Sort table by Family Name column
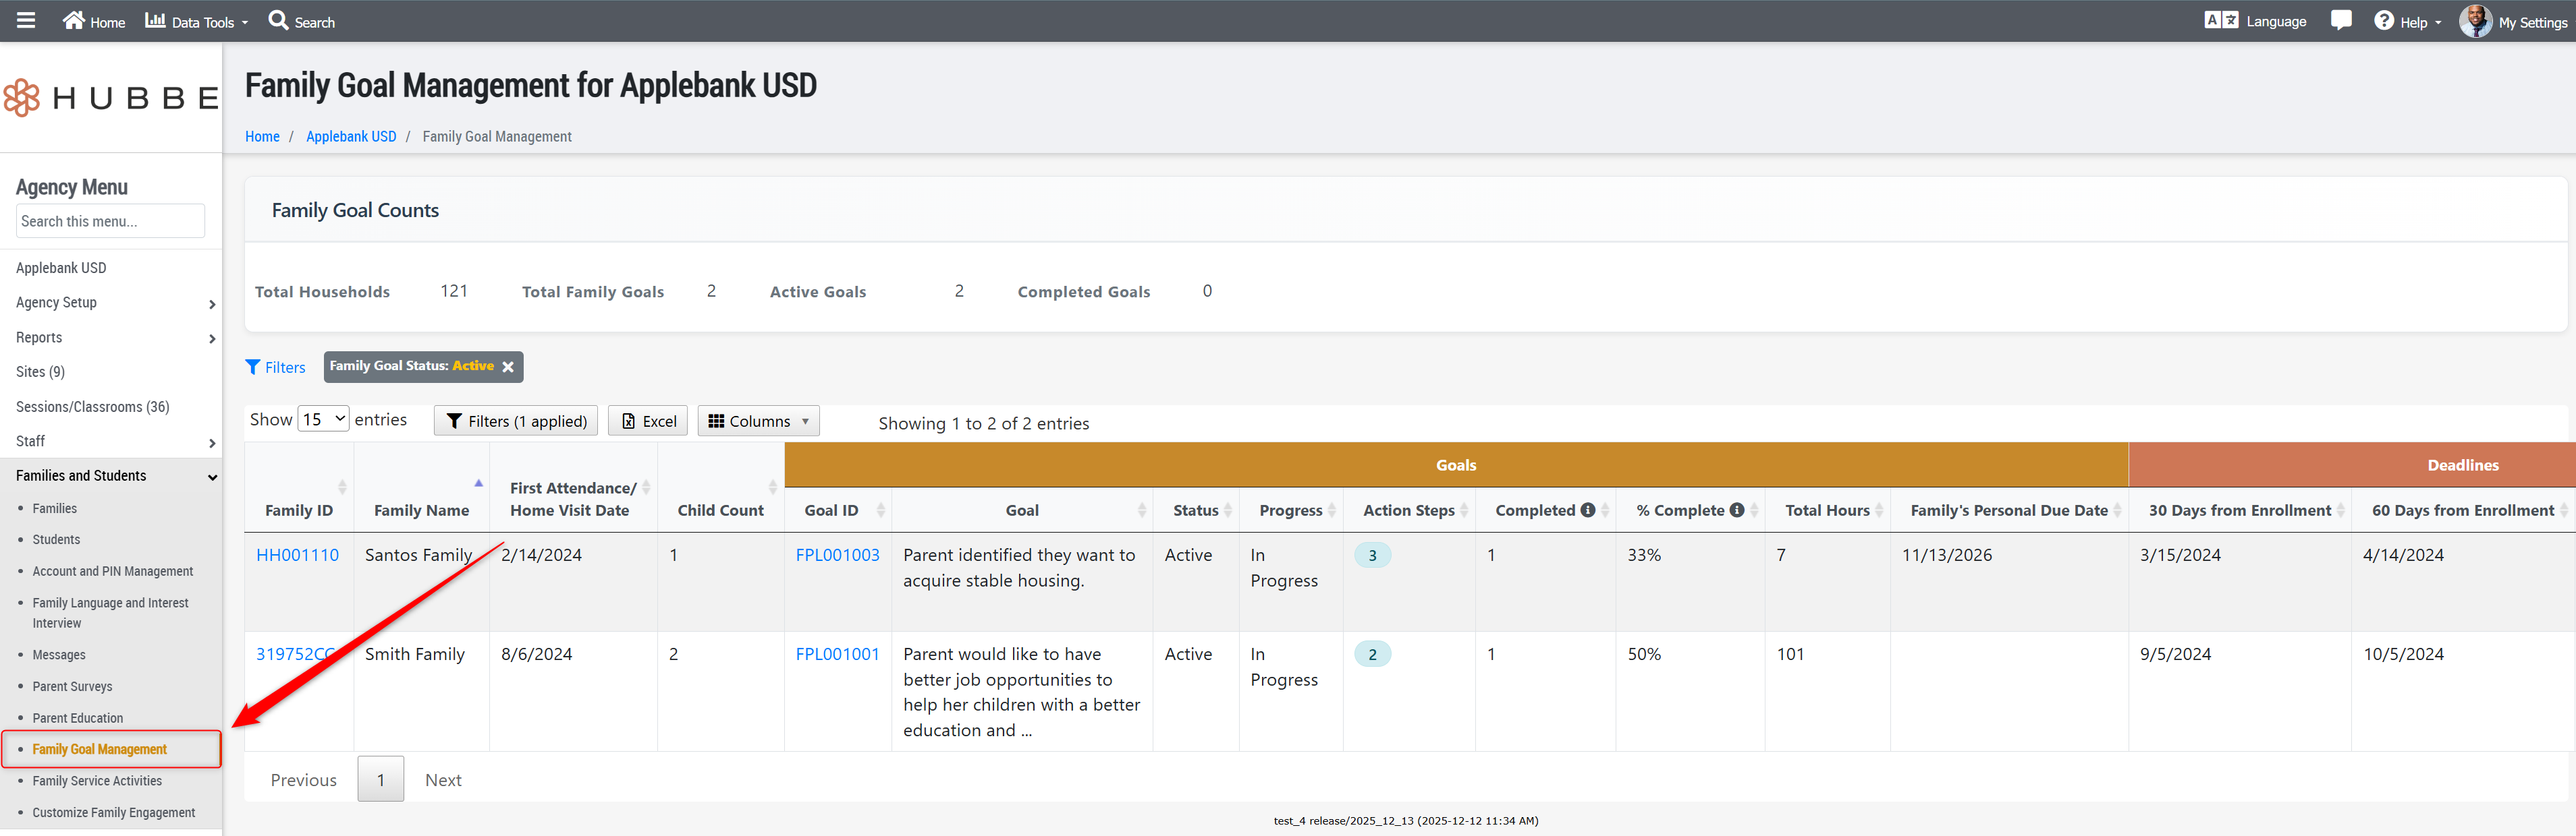 pos(421,510)
